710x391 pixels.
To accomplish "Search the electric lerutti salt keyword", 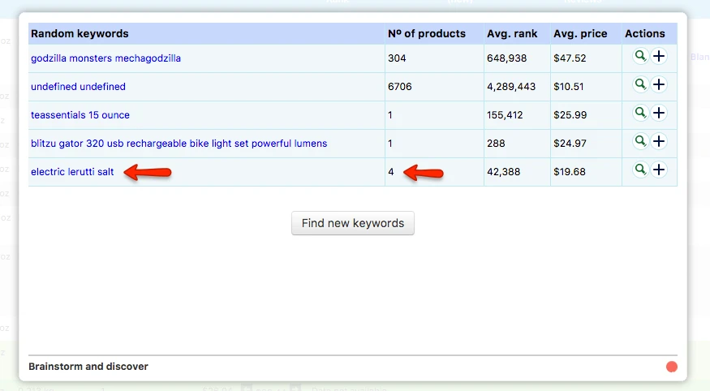I will tap(640, 170).
